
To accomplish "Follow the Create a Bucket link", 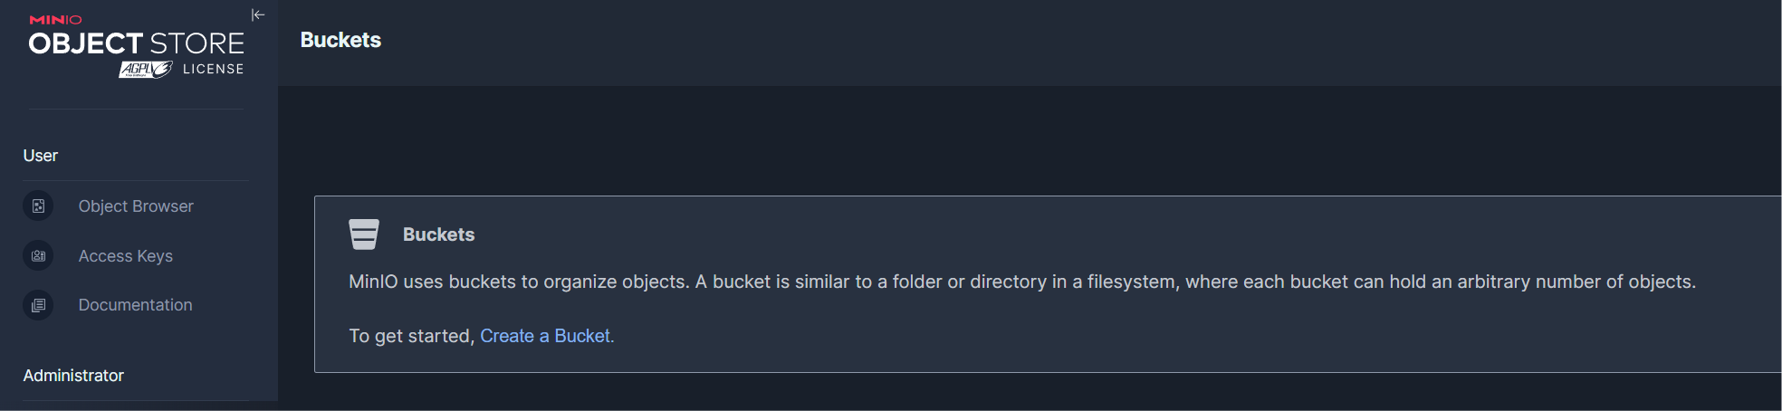I will (546, 336).
